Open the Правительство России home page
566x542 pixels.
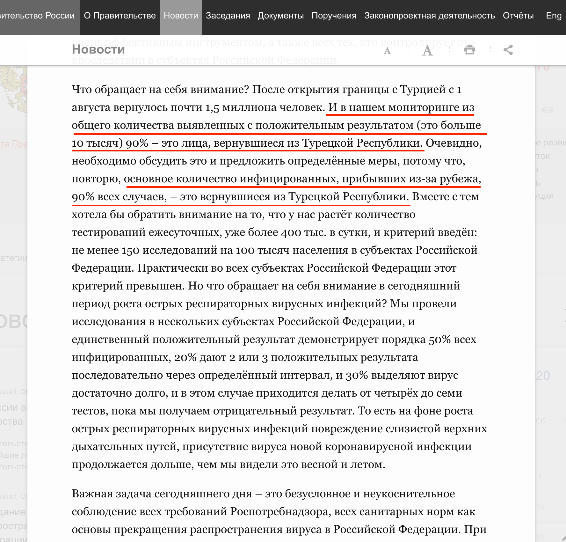tap(38, 15)
